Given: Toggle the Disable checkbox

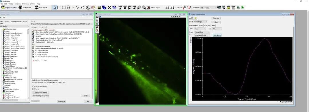Looking at the screenshot, I should [x=33, y=89].
